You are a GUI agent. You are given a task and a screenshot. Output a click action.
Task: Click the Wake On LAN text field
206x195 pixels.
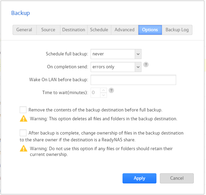tap(133, 80)
